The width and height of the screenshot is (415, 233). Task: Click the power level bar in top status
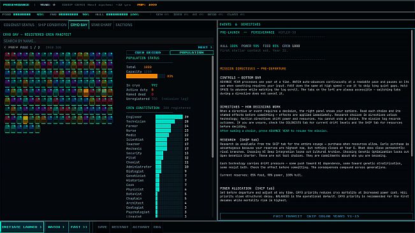coord(68,15)
